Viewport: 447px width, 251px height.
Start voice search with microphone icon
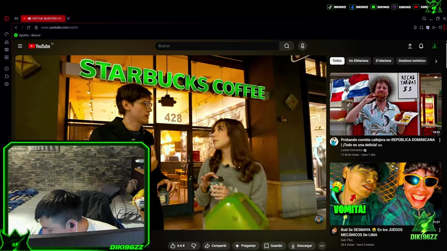(302, 46)
